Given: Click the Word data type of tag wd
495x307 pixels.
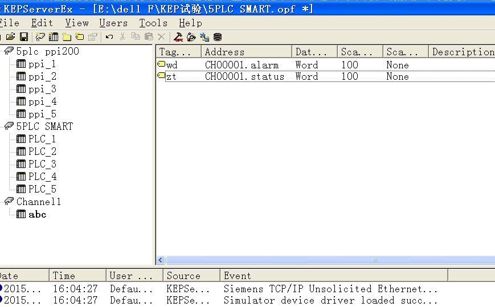Looking at the screenshot, I should [306, 65].
